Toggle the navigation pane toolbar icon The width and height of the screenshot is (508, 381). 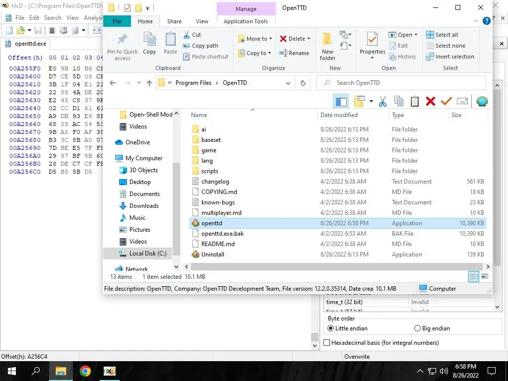[341, 102]
